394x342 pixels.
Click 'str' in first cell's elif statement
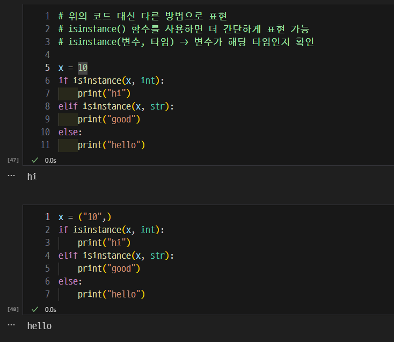(x=158, y=106)
